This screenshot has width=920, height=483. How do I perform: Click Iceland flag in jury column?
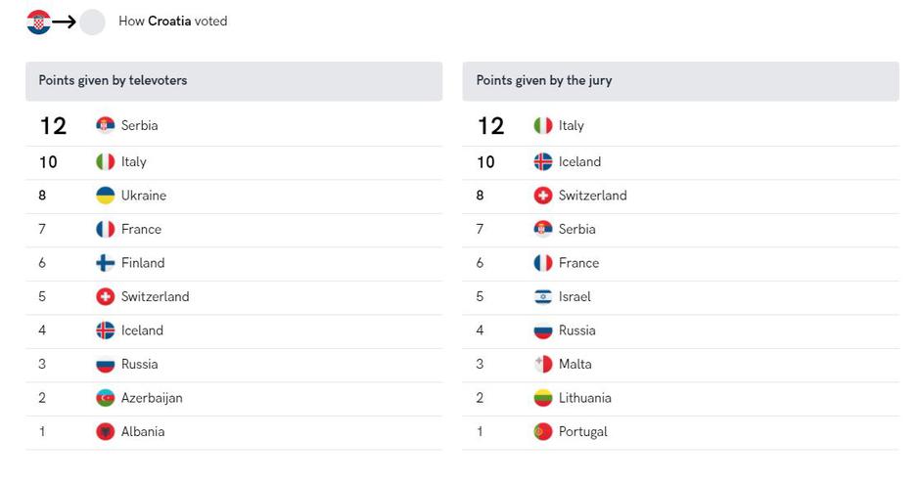click(x=543, y=161)
